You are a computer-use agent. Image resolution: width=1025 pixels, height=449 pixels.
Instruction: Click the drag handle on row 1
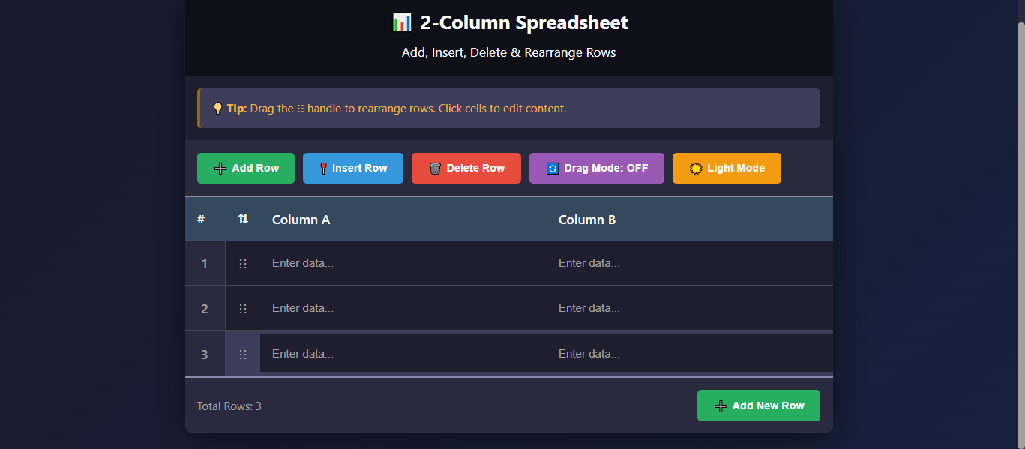(x=242, y=264)
